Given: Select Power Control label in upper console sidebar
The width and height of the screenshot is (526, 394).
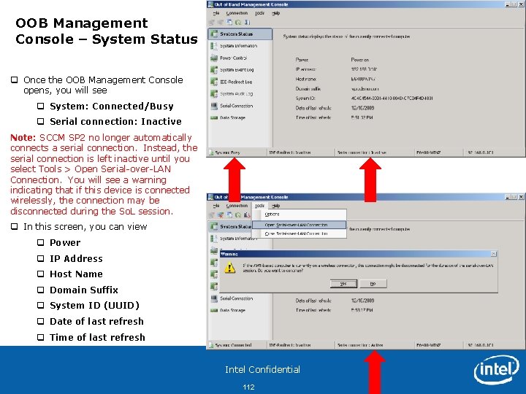Looking at the screenshot, I should tap(234, 58).
